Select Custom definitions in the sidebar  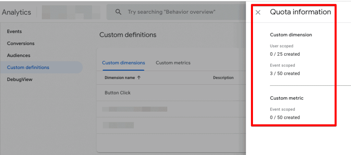[28, 67]
